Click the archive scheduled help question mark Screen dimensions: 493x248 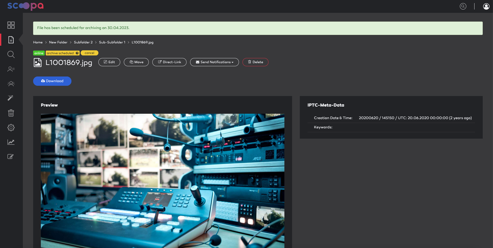tap(77, 53)
